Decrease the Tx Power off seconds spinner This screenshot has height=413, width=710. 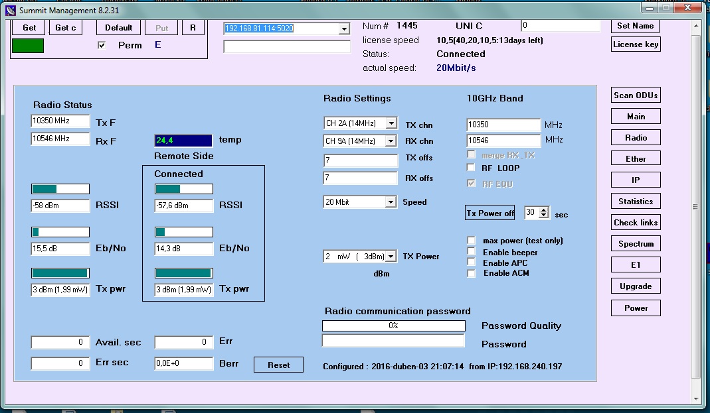pos(544,215)
